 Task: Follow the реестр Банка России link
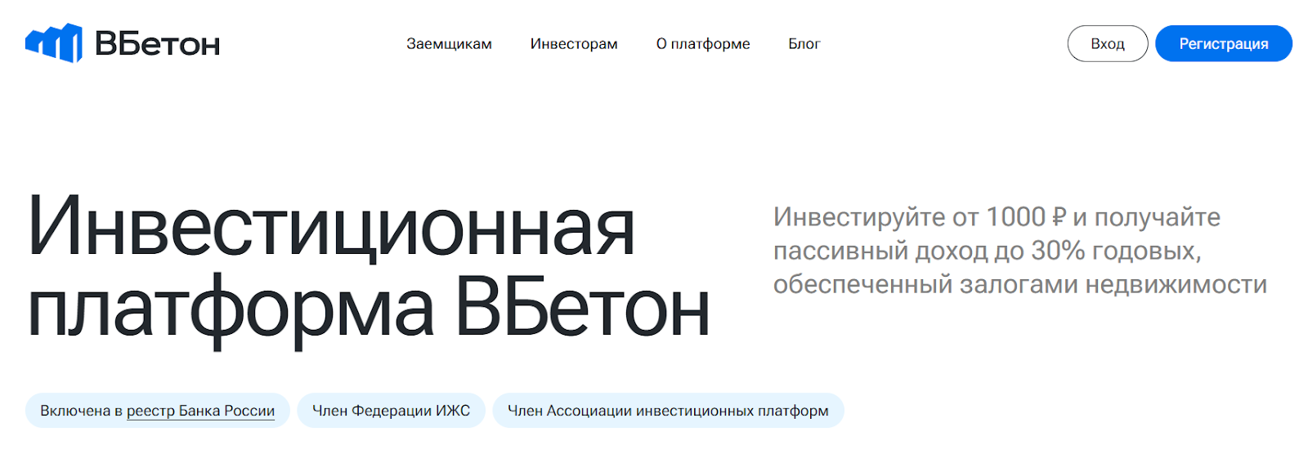point(200,411)
